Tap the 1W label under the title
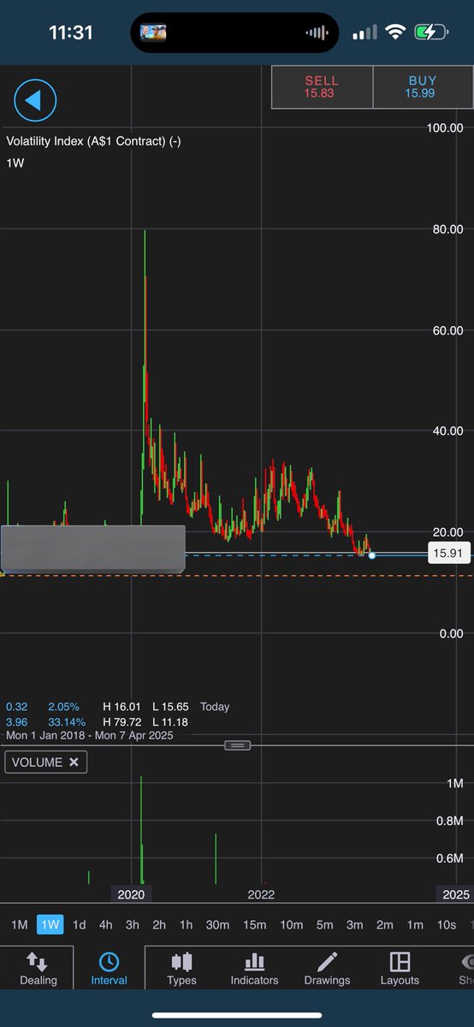 tap(15, 162)
